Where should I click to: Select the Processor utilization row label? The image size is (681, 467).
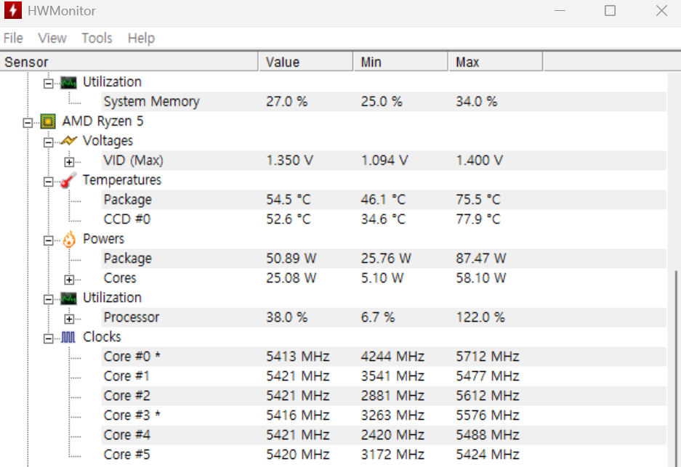click(132, 317)
